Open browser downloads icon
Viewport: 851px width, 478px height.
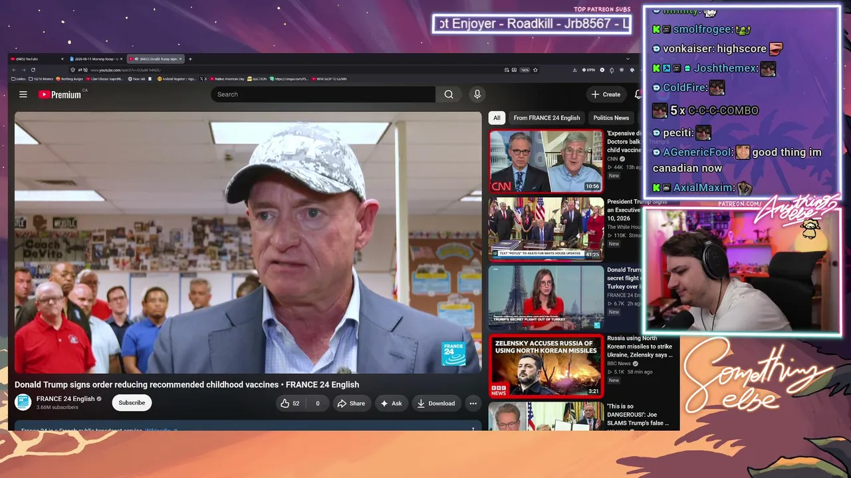tap(574, 70)
